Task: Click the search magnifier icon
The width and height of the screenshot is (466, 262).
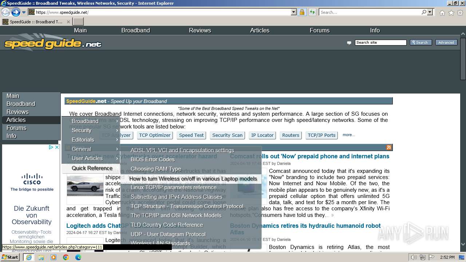Action: point(424,12)
